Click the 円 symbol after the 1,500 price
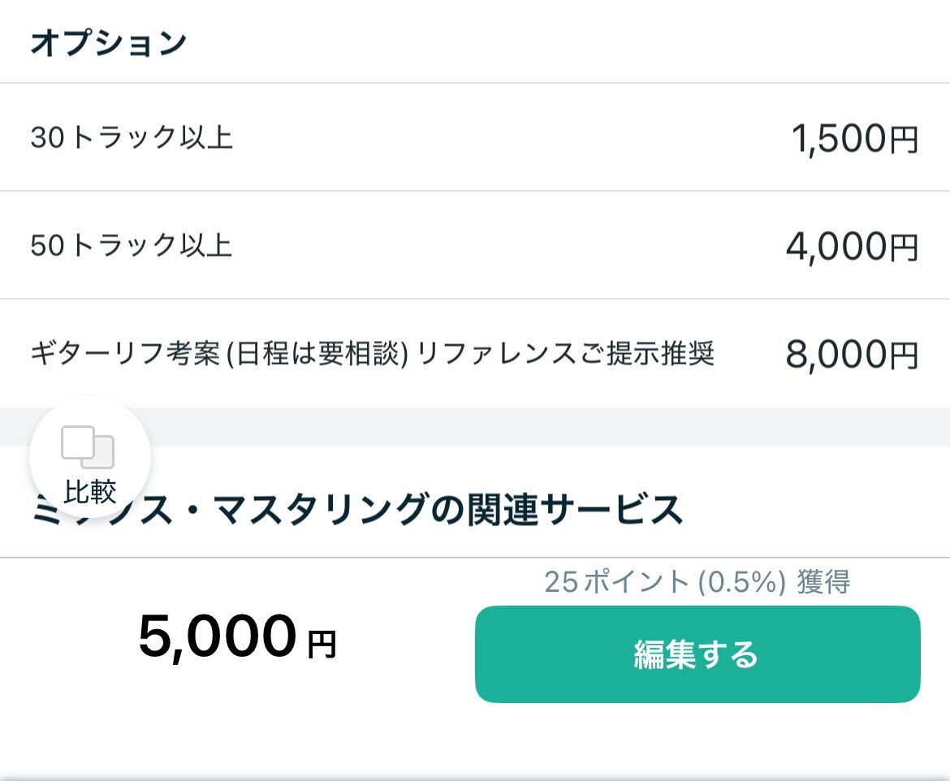 pos(904,140)
